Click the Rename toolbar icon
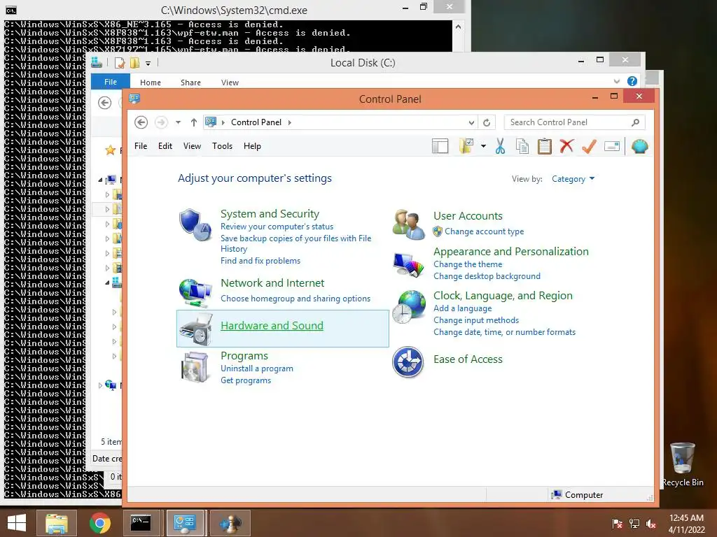This screenshot has height=537, width=717. [612, 146]
